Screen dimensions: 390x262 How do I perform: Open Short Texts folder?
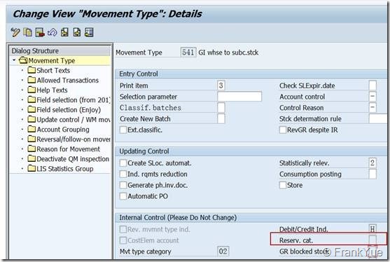tap(49, 71)
